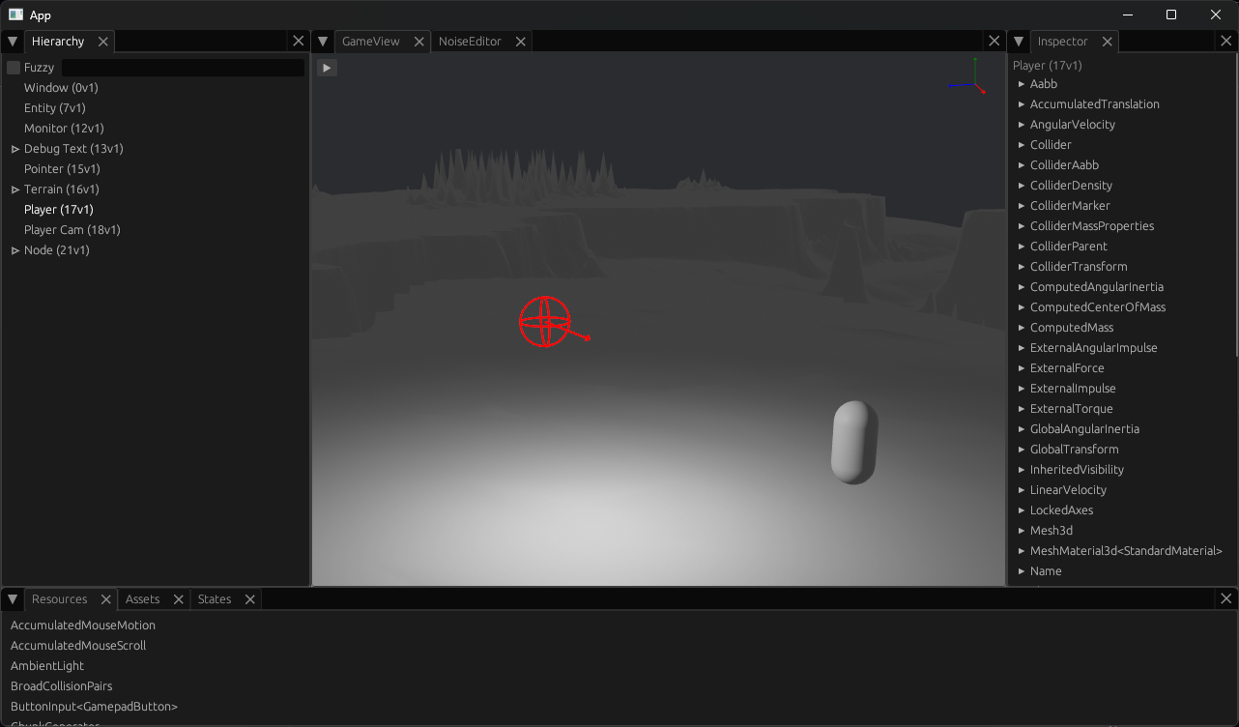Click the Hierarchy search input field
This screenshot has height=727, width=1239.
[183, 68]
